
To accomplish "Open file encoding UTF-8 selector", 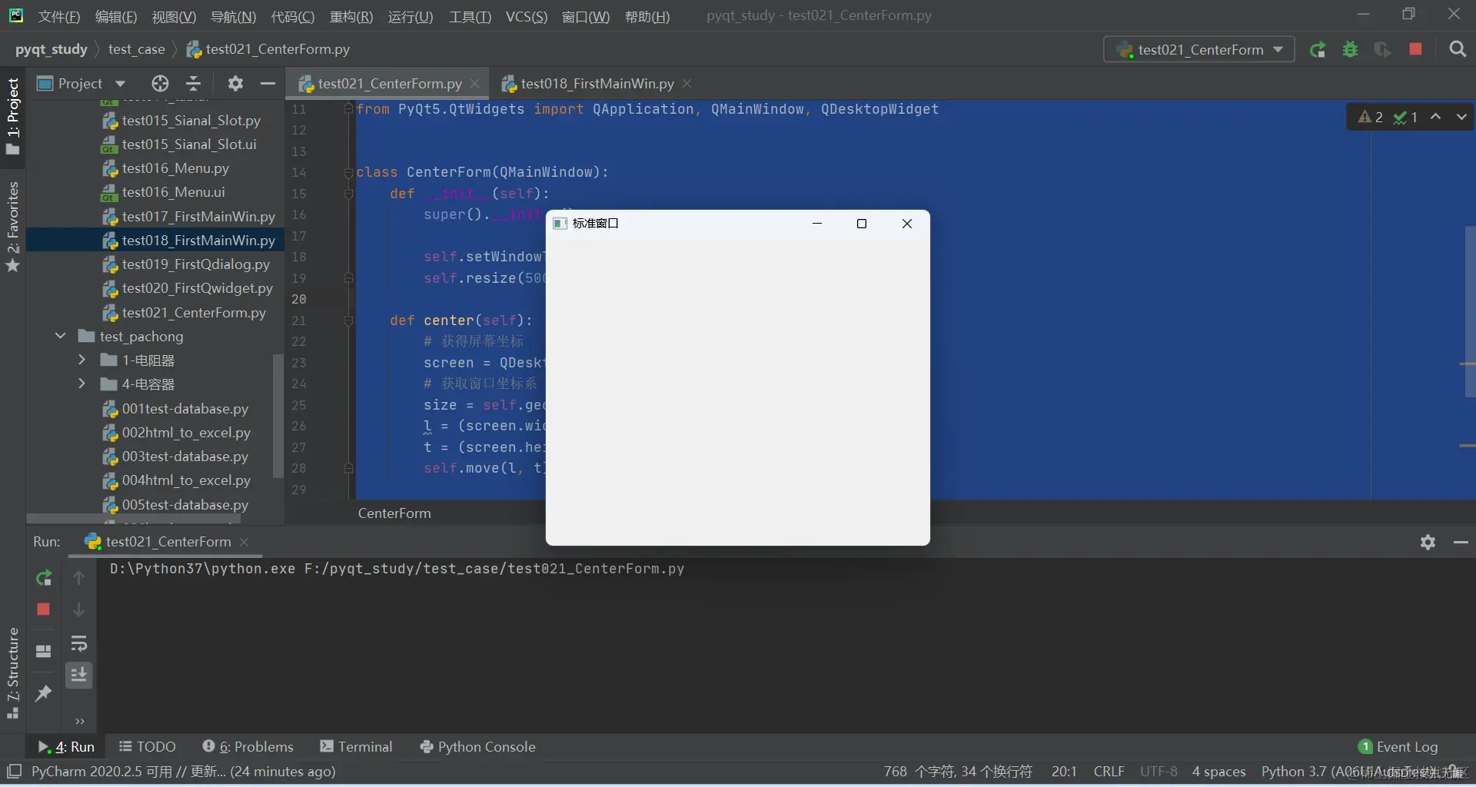I will click(x=1159, y=772).
